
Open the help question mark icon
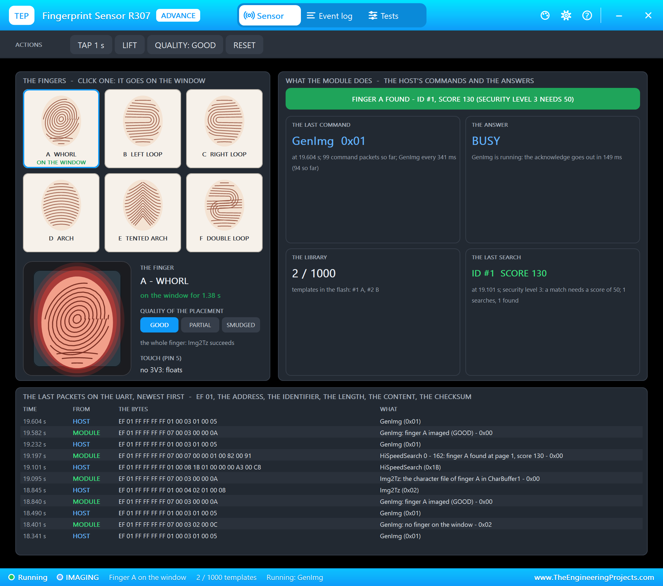pyautogui.click(x=587, y=16)
